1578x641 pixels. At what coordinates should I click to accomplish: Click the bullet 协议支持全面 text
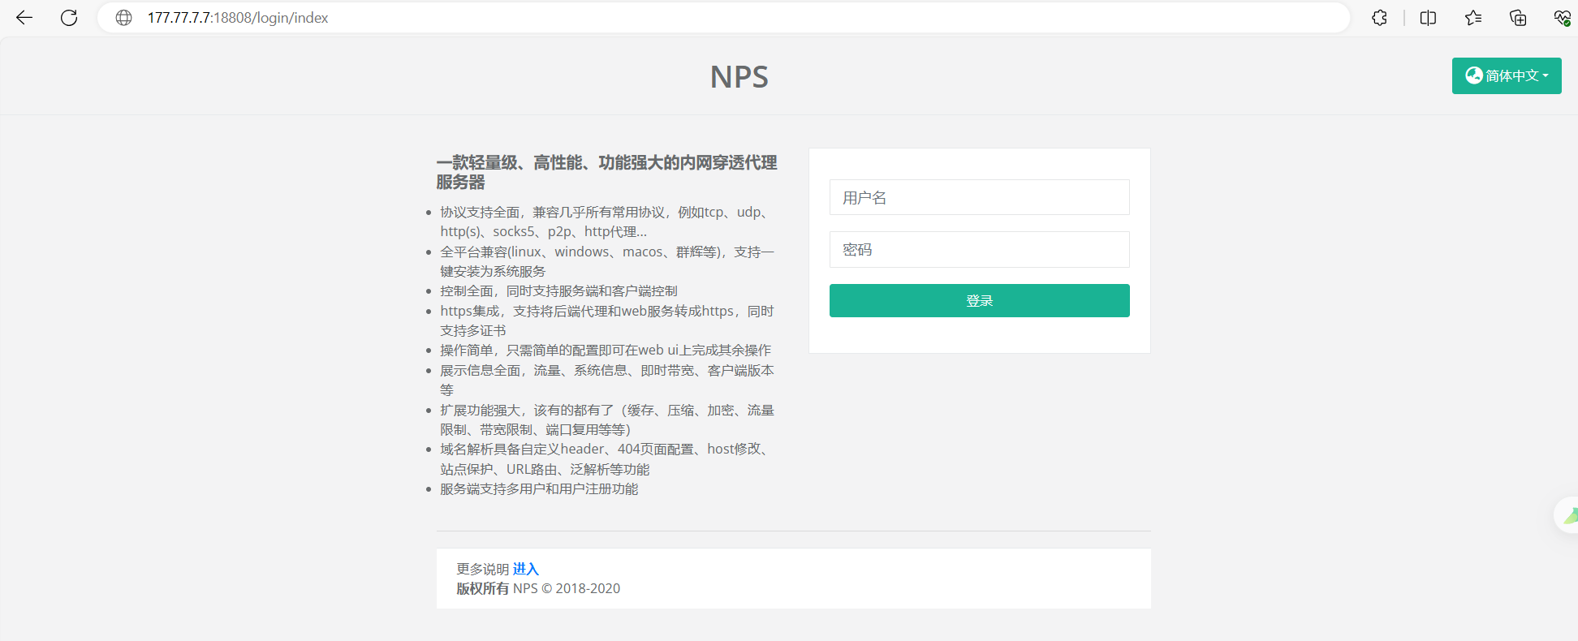[x=606, y=222]
